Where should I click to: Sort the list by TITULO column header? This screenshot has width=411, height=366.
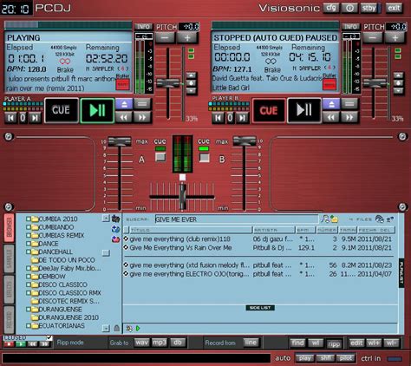click(191, 230)
